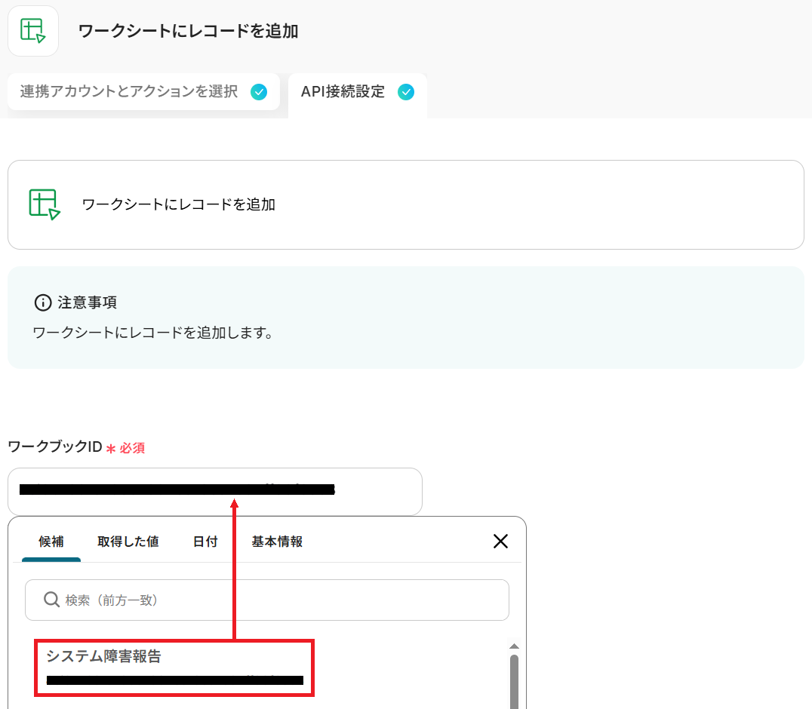Viewport: 812px width, 709px height.
Task: Click the checkmark badge beside API接続設定
Action: 406,92
